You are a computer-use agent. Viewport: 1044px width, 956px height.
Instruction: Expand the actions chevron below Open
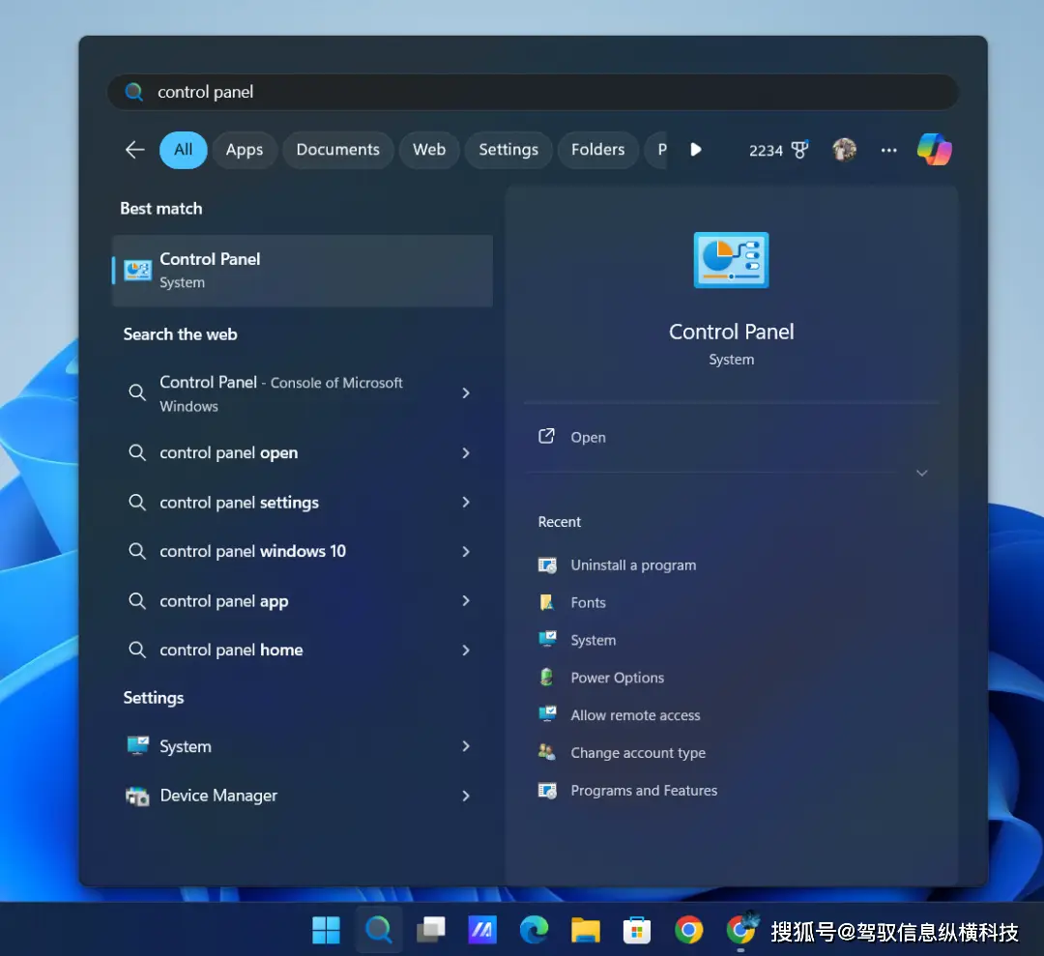pos(921,474)
